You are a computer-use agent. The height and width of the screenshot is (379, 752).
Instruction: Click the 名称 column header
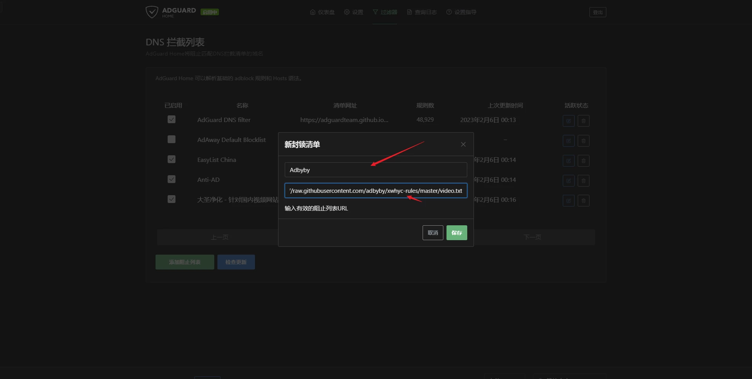242,105
